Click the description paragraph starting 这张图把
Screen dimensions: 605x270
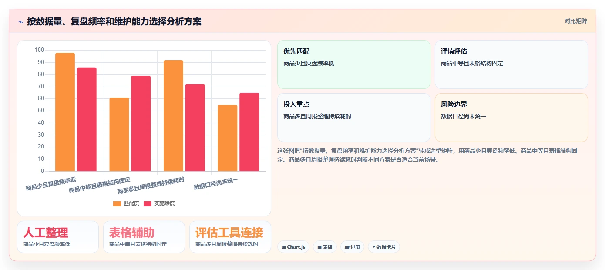427,155
